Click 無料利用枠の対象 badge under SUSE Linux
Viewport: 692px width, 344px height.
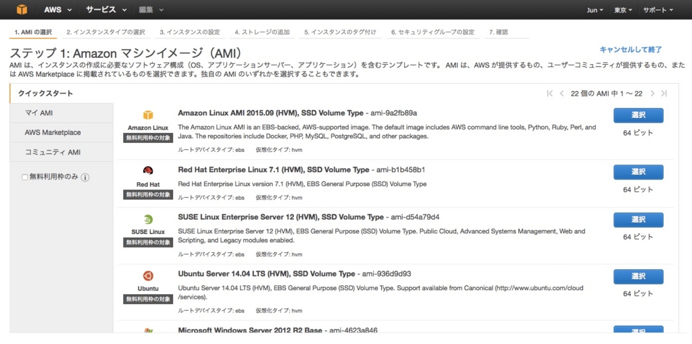pyautogui.click(x=148, y=242)
